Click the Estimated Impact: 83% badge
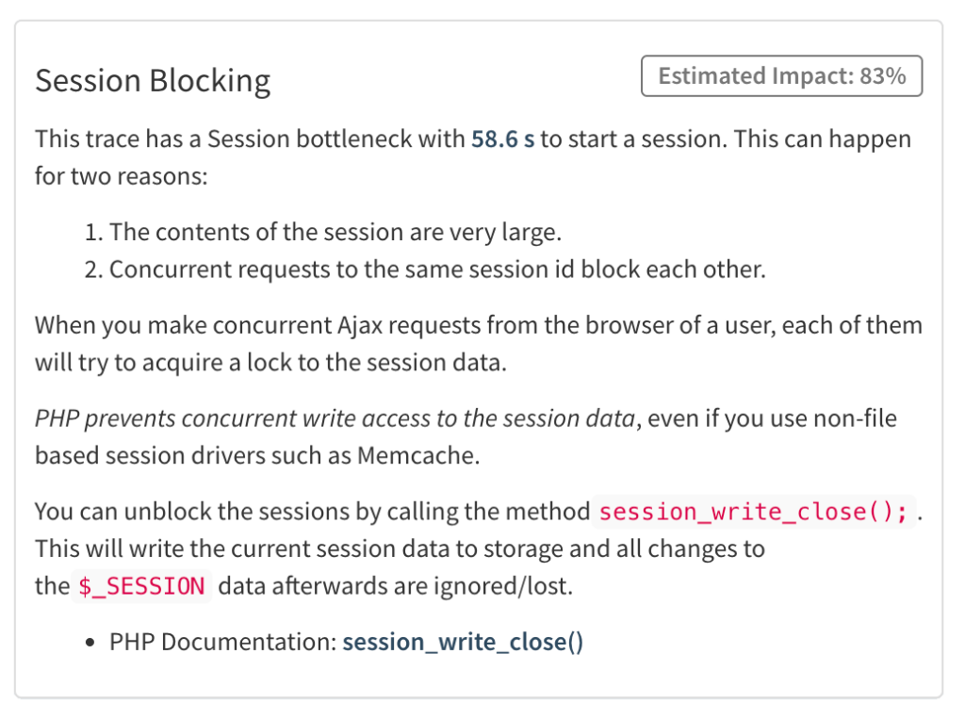The width and height of the screenshot is (965, 719). point(781,75)
